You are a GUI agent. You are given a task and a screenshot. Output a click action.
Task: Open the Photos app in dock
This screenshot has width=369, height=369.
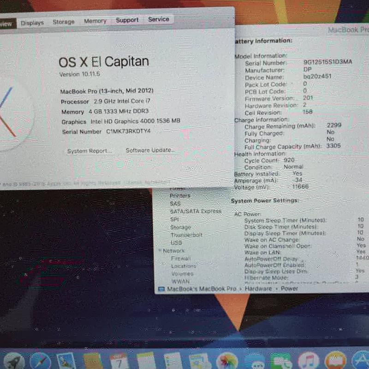pyautogui.click(x=227, y=361)
